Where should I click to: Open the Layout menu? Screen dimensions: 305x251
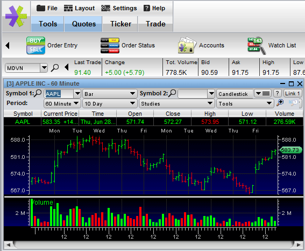80,8
